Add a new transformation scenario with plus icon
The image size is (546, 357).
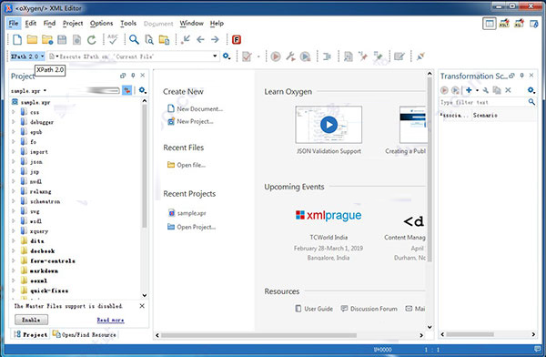[x=469, y=90]
